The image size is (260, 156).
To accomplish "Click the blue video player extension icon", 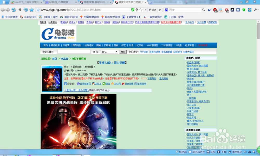I will pyautogui.click(x=250, y=10).
